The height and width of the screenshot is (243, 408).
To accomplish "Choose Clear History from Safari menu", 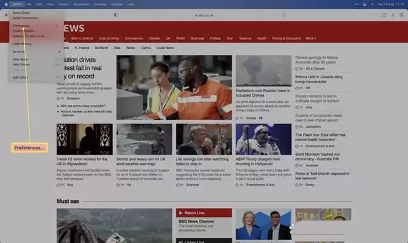I will tap(22, 44).
